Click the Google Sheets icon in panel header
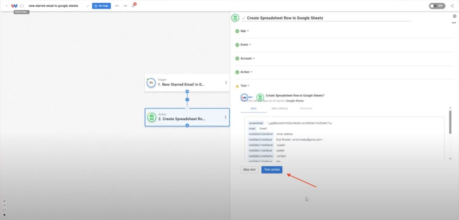The width and height of the screenshot is (459, 220). (235, 18)
